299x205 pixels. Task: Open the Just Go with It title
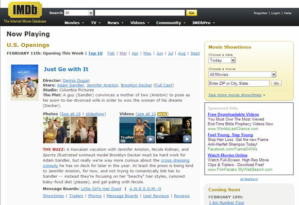(66, 69)
